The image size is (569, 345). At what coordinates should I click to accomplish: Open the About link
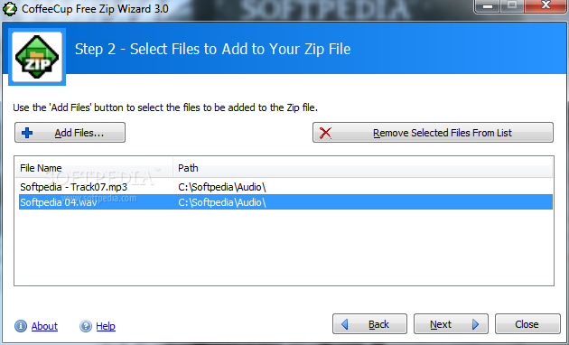44,326
